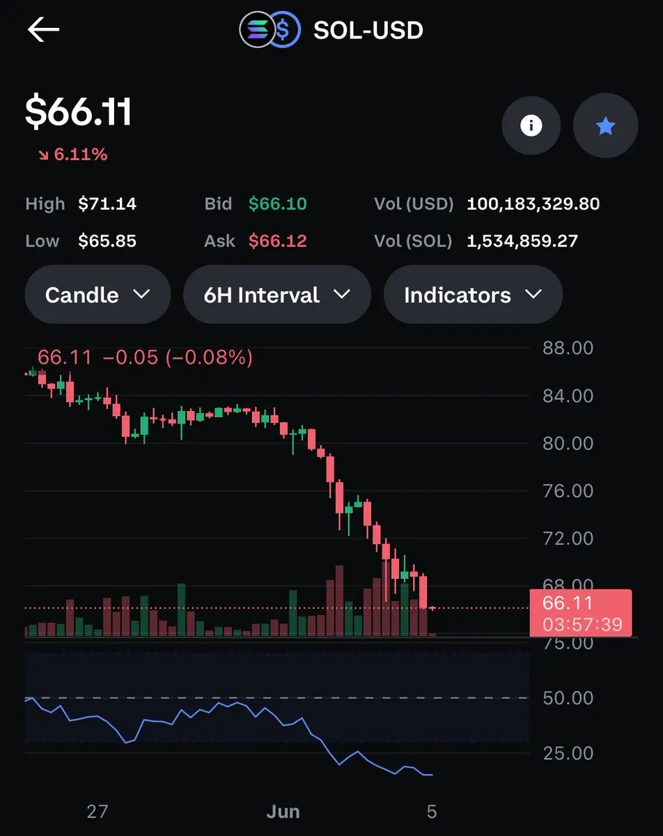Tap the RSI indicator line panel
663x836 pixels.
point(277,718)
